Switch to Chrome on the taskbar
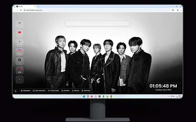 click(111, 96)
